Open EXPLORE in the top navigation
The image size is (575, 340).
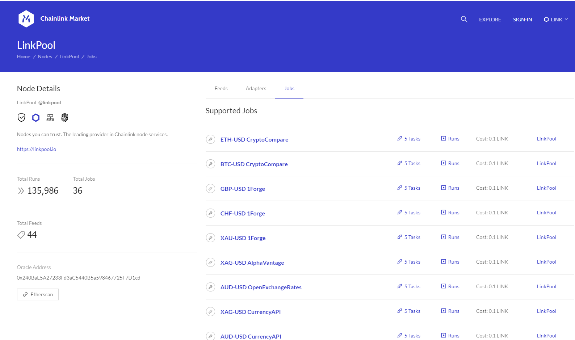click(x=490, y=20)
